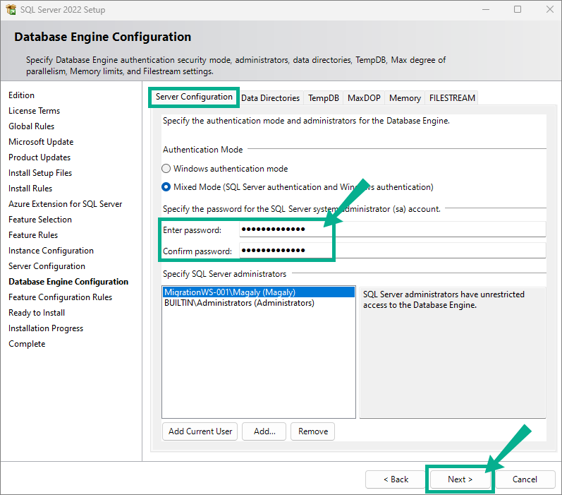Image resolution: width=562 pixels, height=495 pixels.
Task: Click License Terms in the sidebar
Action: [x=34, y=111]
